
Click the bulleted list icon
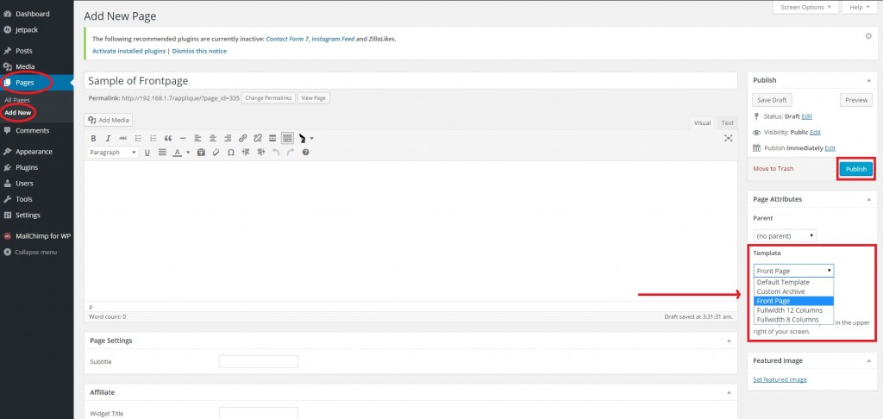[x=138, y=138]
